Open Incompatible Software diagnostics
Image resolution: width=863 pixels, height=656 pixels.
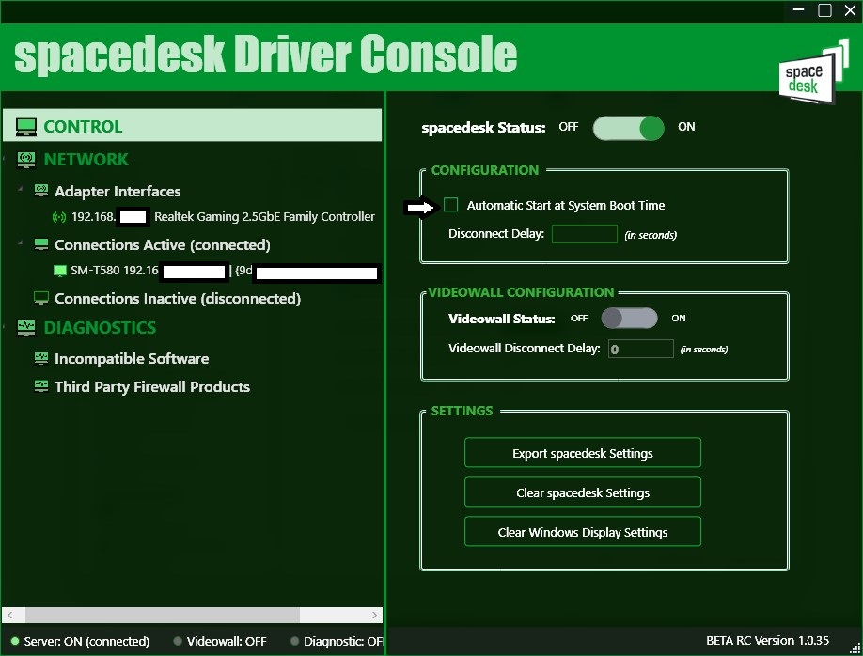(x=132, y=359)
